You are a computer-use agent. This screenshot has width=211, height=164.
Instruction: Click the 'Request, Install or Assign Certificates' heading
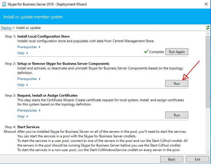point(47,95)
